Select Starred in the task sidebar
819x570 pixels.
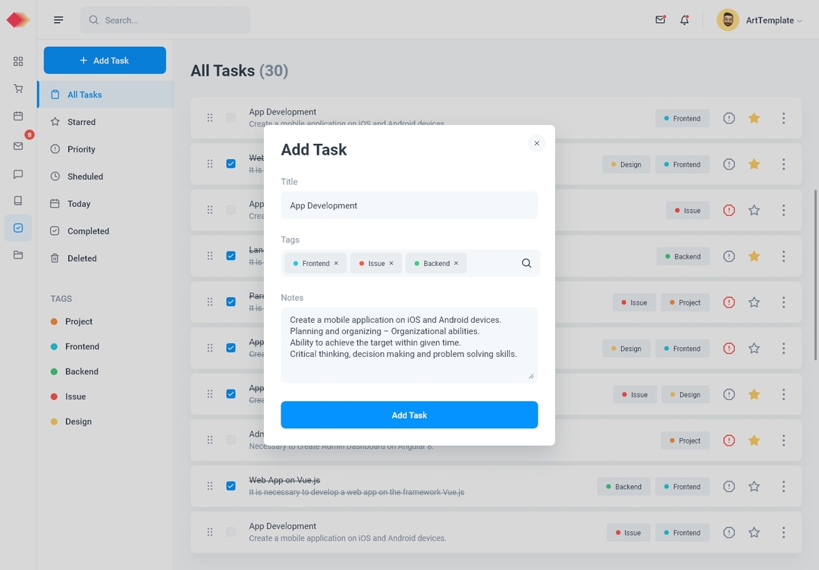(x=81, y=122)
